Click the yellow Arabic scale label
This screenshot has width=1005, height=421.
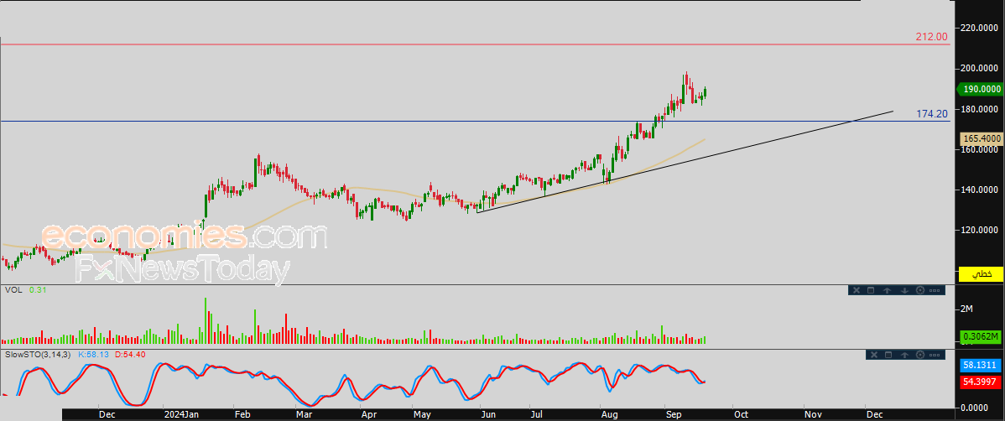(x=981, y=273)
